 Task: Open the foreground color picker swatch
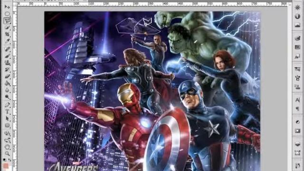pyautogui.click(x=6, y=166)
